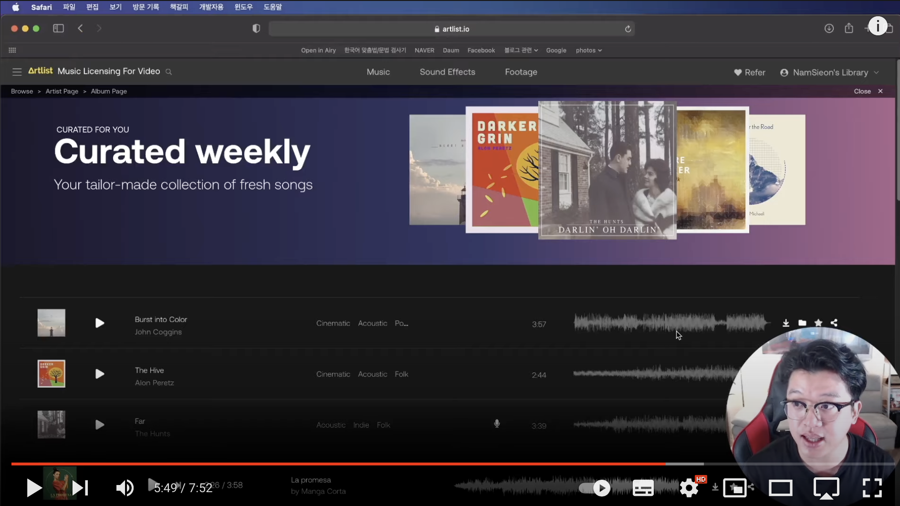
Task: Open the 파일 menu
Action: point(69,7)
